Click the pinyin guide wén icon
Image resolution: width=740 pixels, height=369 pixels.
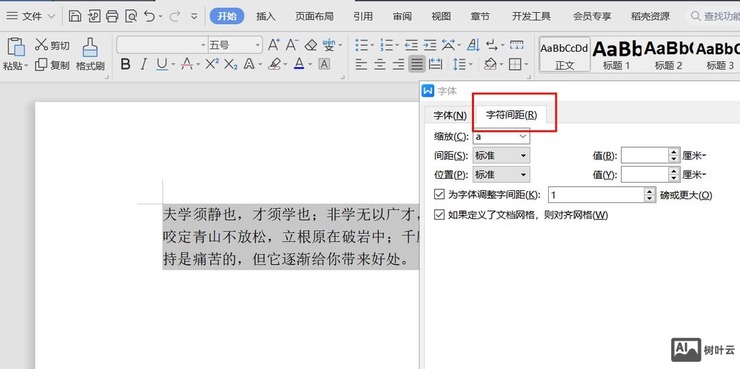click(329, 45)
